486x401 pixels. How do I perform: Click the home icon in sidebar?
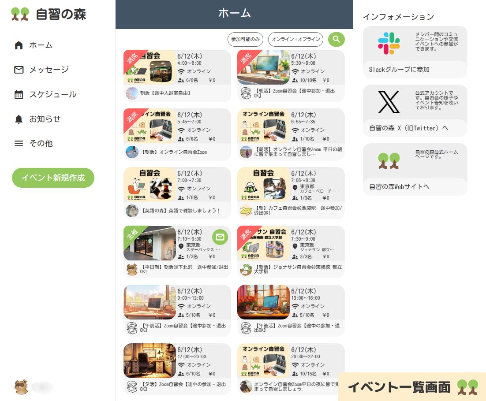(x=19, y=45)
